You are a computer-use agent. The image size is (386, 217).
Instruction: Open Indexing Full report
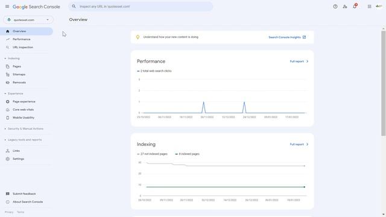(x=299, y=144)
